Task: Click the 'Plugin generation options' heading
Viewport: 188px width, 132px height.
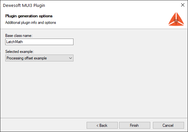Action: [29, 16]
